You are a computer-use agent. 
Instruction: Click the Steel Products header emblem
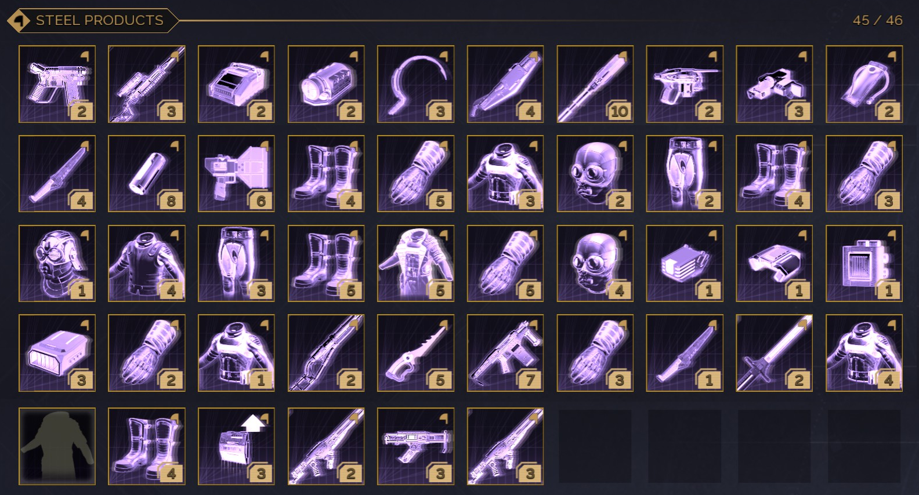click(19, 21)
